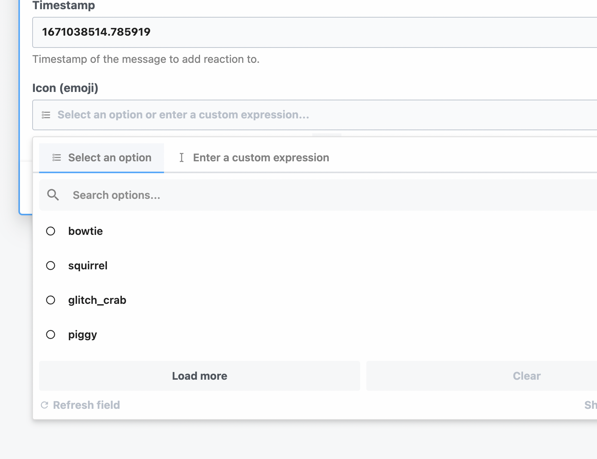Click the list icon on Select an option tab
Viewport: 597px width, 459px height.
56,157
